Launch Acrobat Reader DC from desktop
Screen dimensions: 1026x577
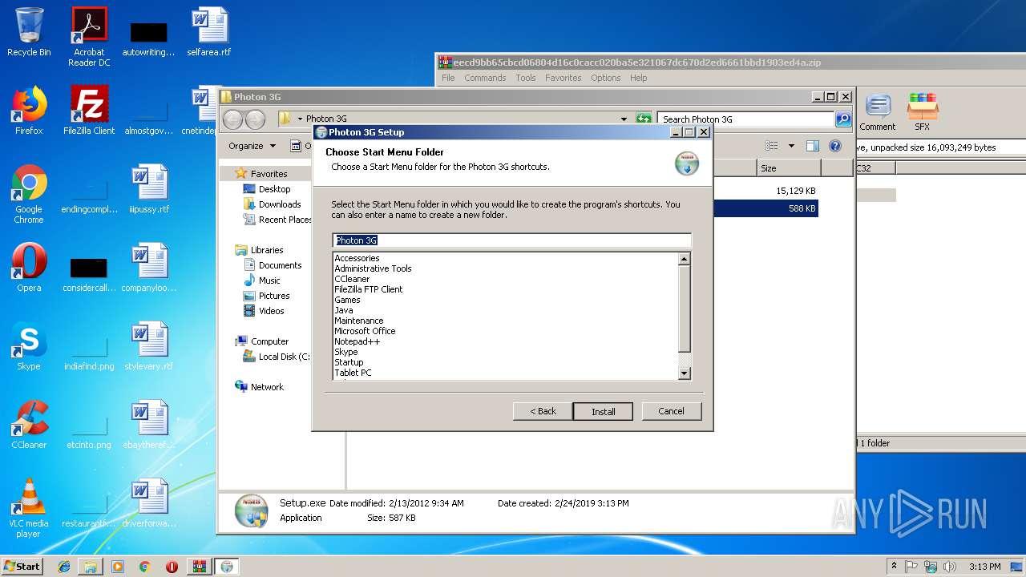click(89, 37)
